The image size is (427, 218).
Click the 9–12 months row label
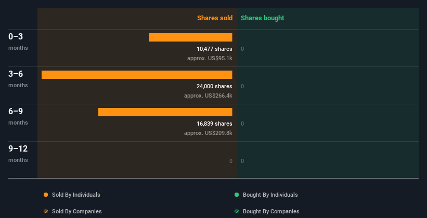tap(18, 154)
